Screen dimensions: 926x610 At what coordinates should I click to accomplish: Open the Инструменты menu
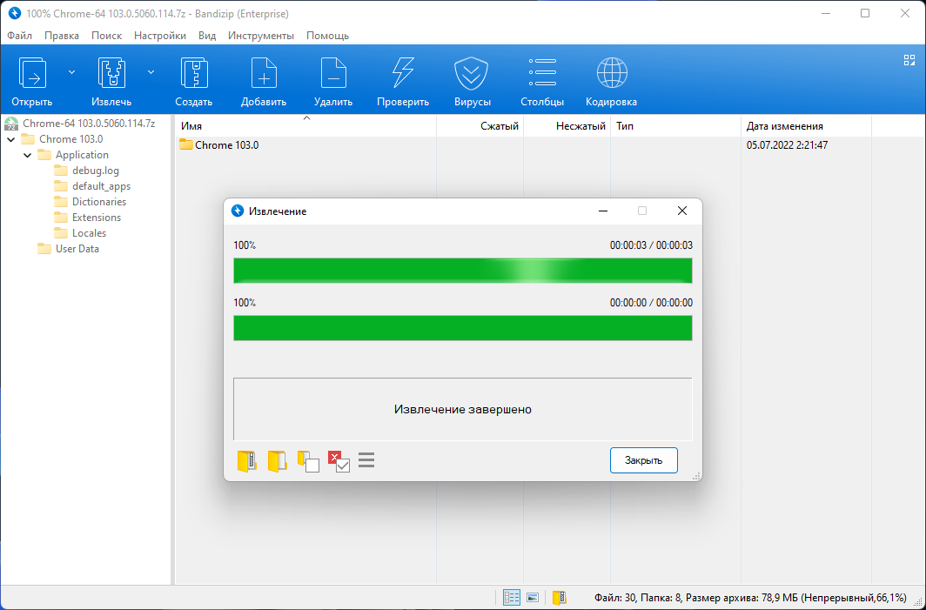(261, 36)
